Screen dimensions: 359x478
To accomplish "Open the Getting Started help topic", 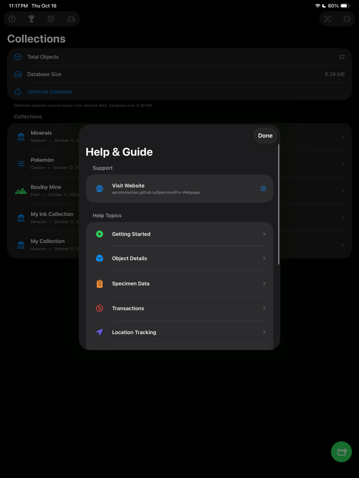I will tap(180, 234).
